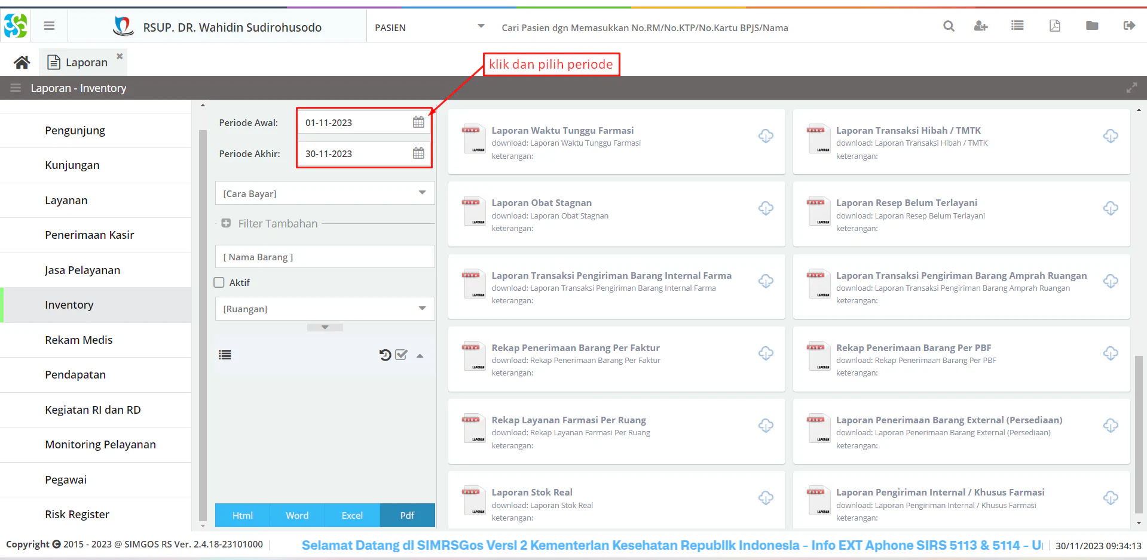This screenshot has height=560, width=1147.
Task: Select Risk Register category
Action: pyautogui.click(x=96, y=515)
